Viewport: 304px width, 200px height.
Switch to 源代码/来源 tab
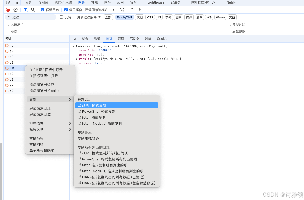click(x=63, y=2)
